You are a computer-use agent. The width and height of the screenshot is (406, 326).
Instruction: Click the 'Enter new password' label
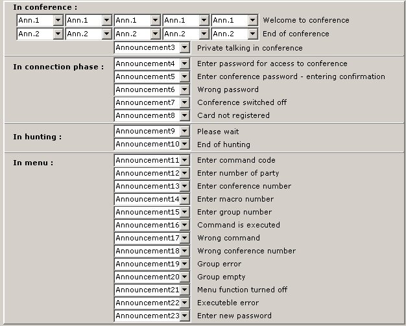pyautogui.click(x=234, y=316)
